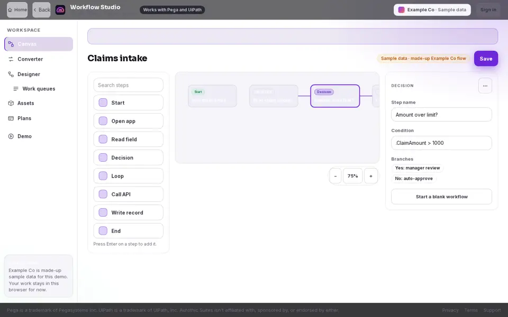Focus the Search steps field
Viewport: 508px width, 317px height.
pyautogui.click(x=128, y=85)
